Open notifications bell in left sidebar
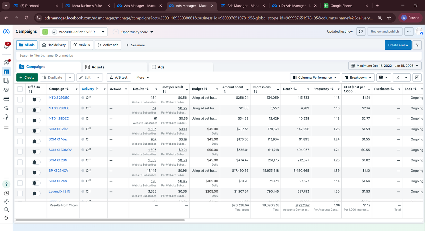Image resolution: width=425 pixels, height=231 pixels. tap(6, 46)
